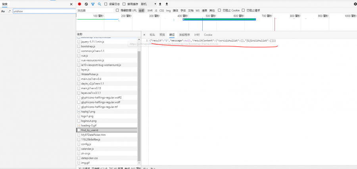Viewport: 357px width, 169px height.
Task: Open DevTools settings gear
Action: tap(355, 4)
